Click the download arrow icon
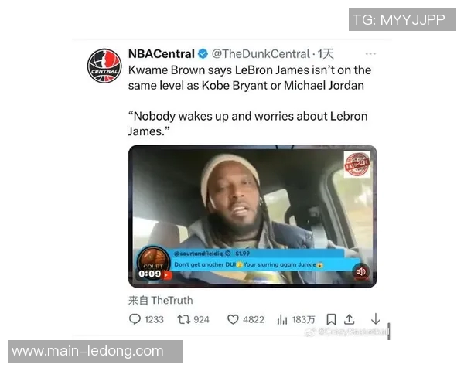Image resolution: width=464 pixels, height=371 pixels. click(x=376, y=319)
